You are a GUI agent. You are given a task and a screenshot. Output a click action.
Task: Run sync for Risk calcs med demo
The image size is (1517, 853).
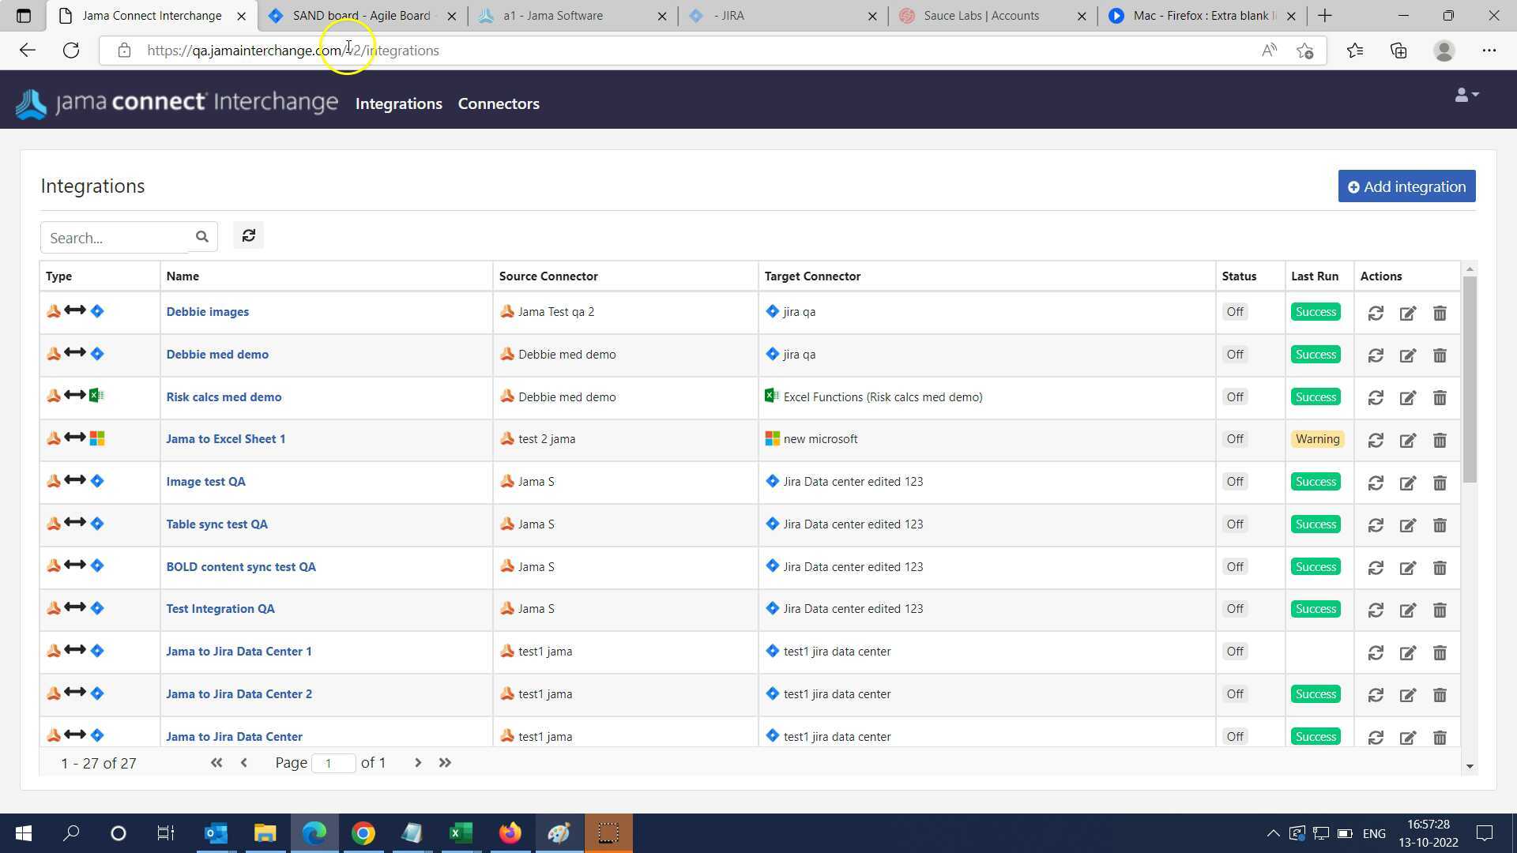[1376, 398]
